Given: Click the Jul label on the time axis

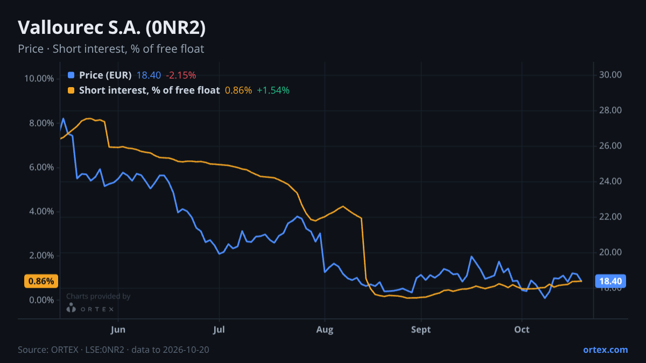Looking at the screenshot, I should point(219,330).
